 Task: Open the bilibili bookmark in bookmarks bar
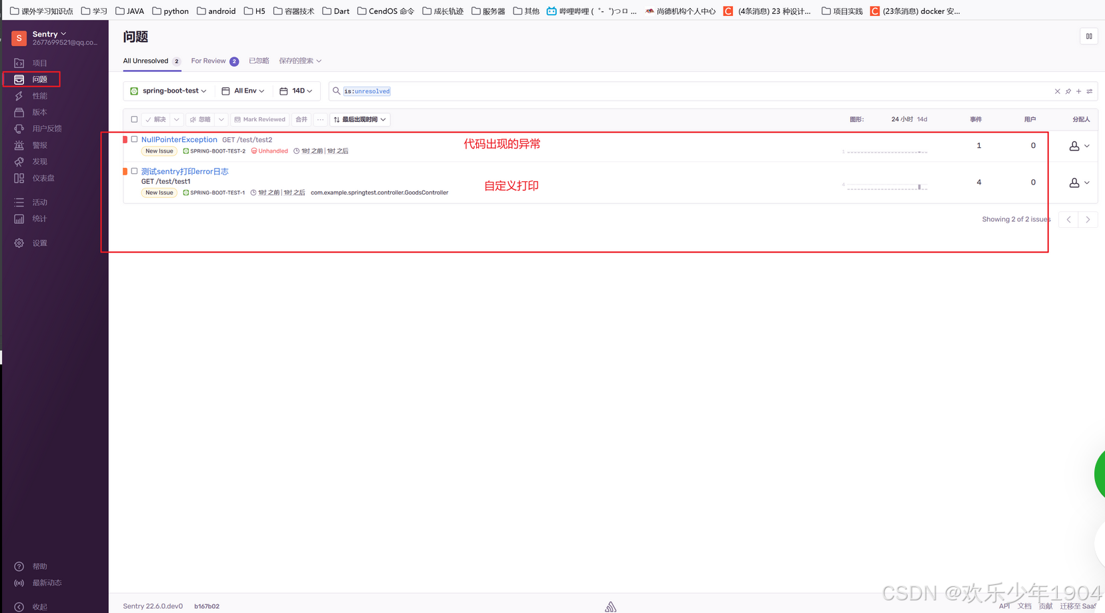tap(591, 11)
